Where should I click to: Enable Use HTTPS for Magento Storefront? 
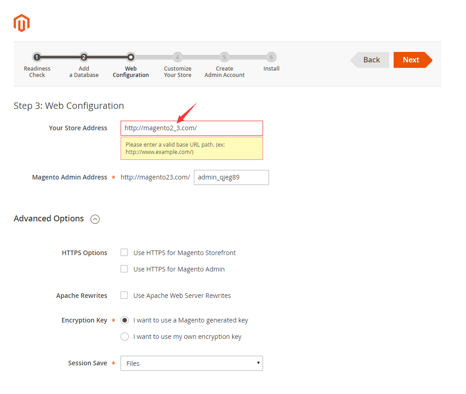[124, 252]
